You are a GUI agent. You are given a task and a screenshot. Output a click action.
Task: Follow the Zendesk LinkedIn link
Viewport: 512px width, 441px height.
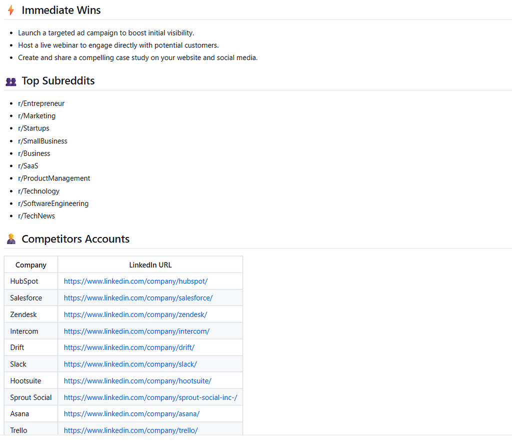[x=135, y=314]
